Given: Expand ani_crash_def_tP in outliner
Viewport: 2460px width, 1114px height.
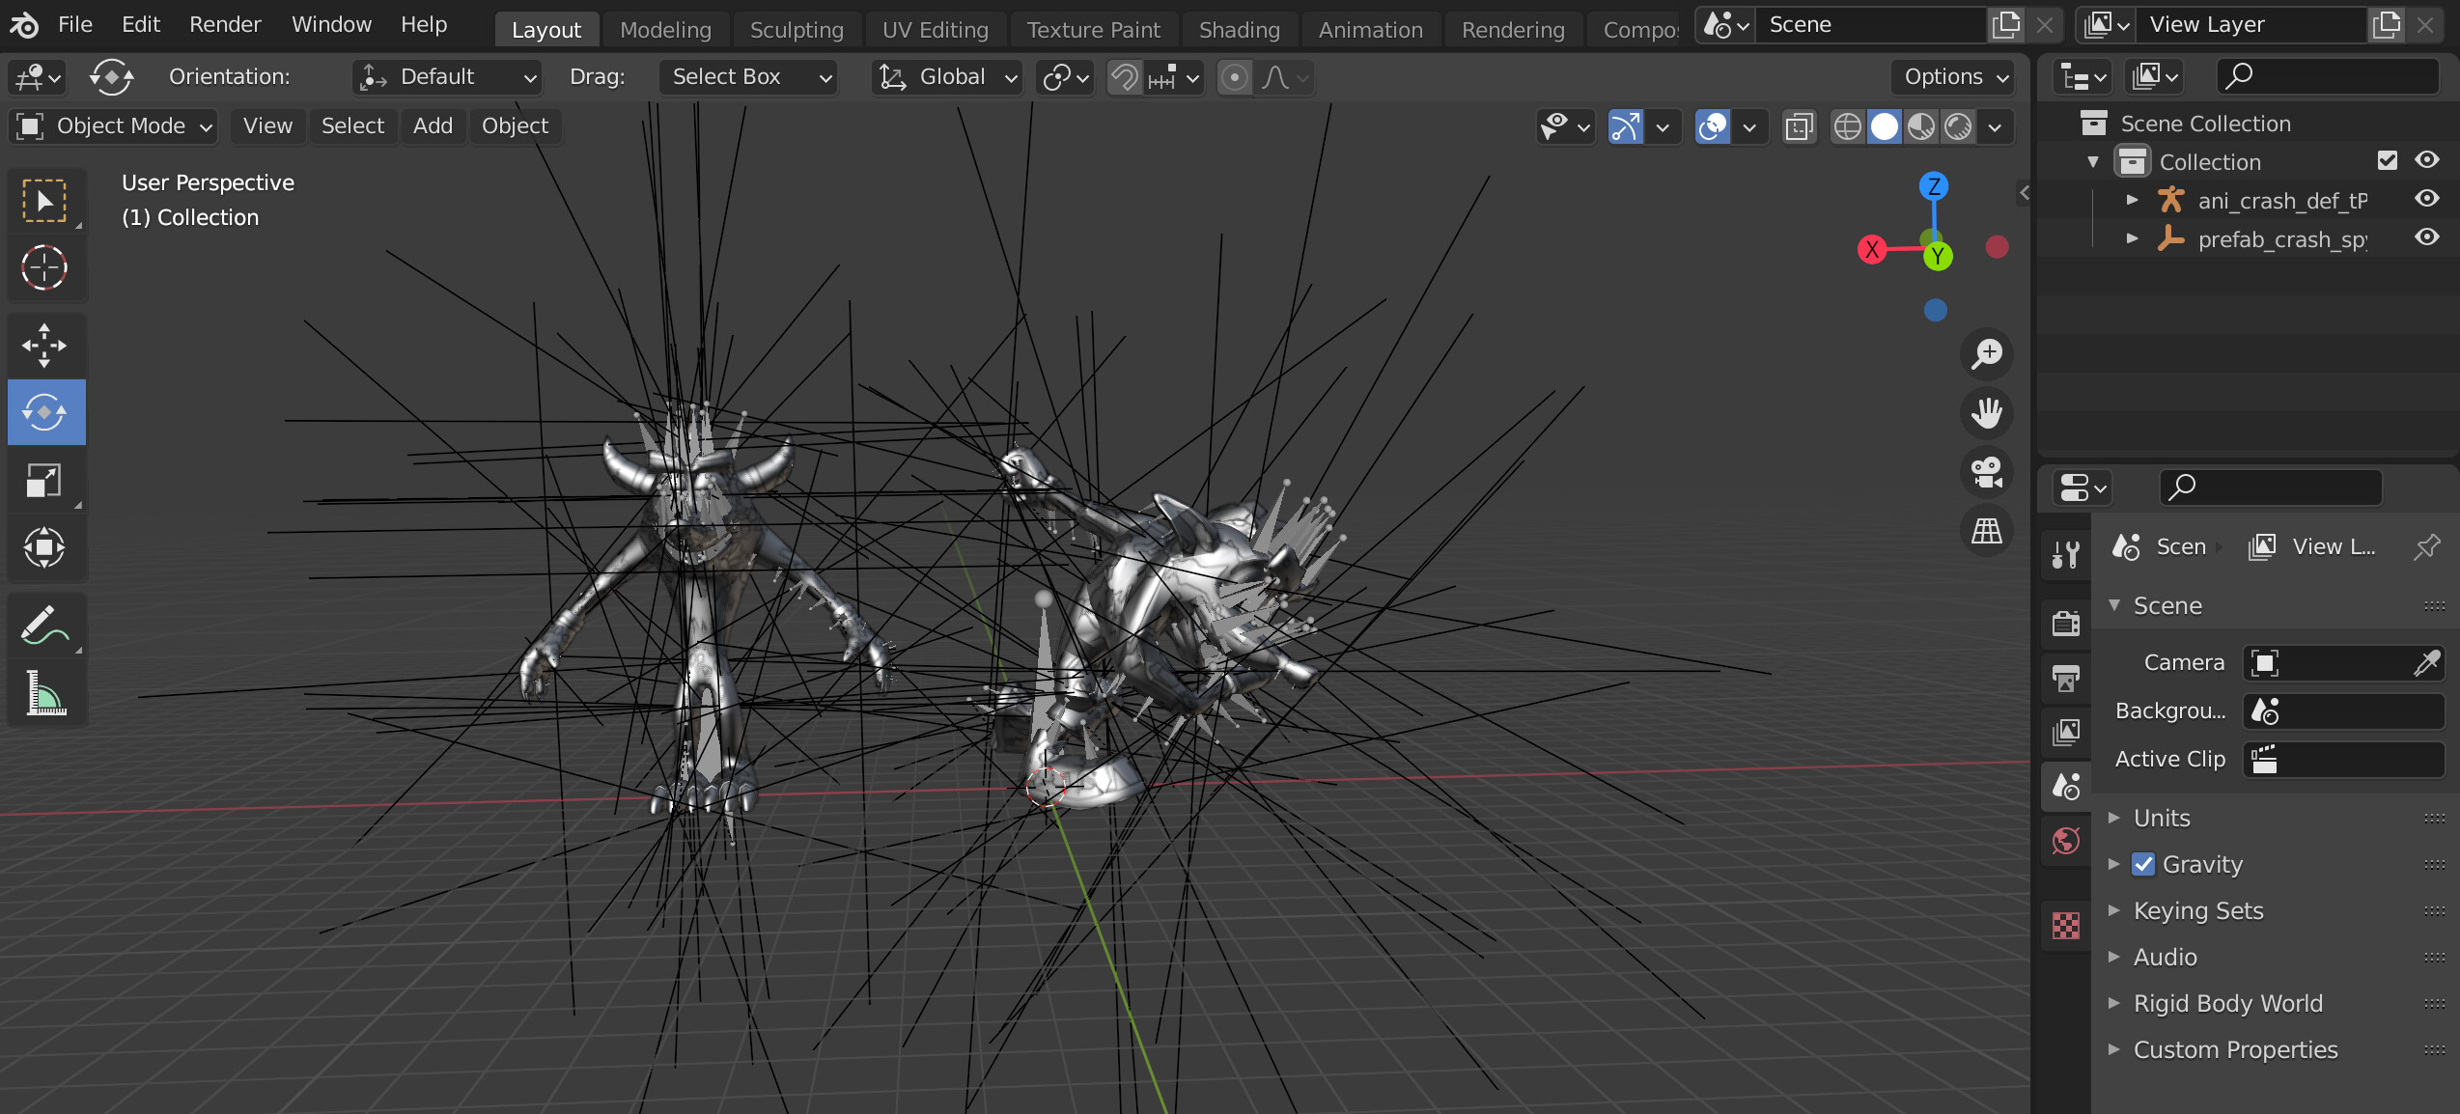Looking at the screenshot, I should pyautogui.click(x=2132, y=200).
